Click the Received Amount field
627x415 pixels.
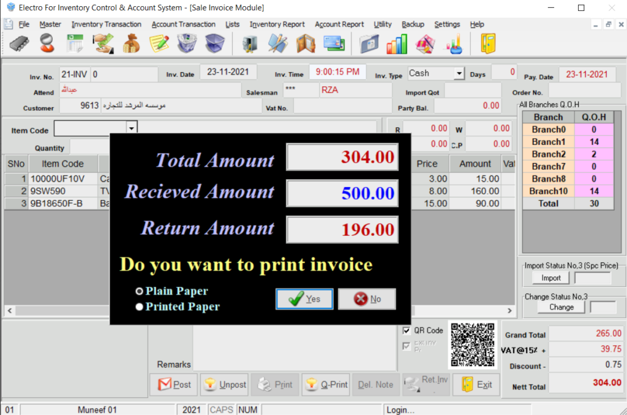click(x=342, y=194)
